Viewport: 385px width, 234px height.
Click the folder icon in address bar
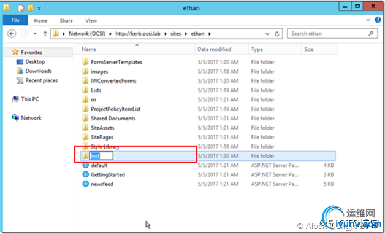click(x=56, y=33)
